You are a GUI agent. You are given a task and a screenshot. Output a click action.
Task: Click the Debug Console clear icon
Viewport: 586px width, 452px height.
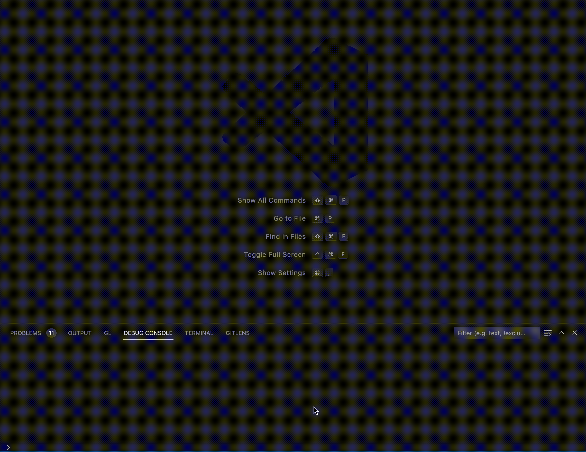(x=547, y=333)
